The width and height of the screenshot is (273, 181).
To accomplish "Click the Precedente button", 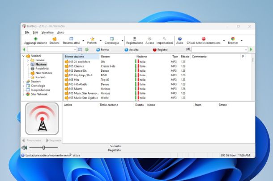I will point(32,140).
